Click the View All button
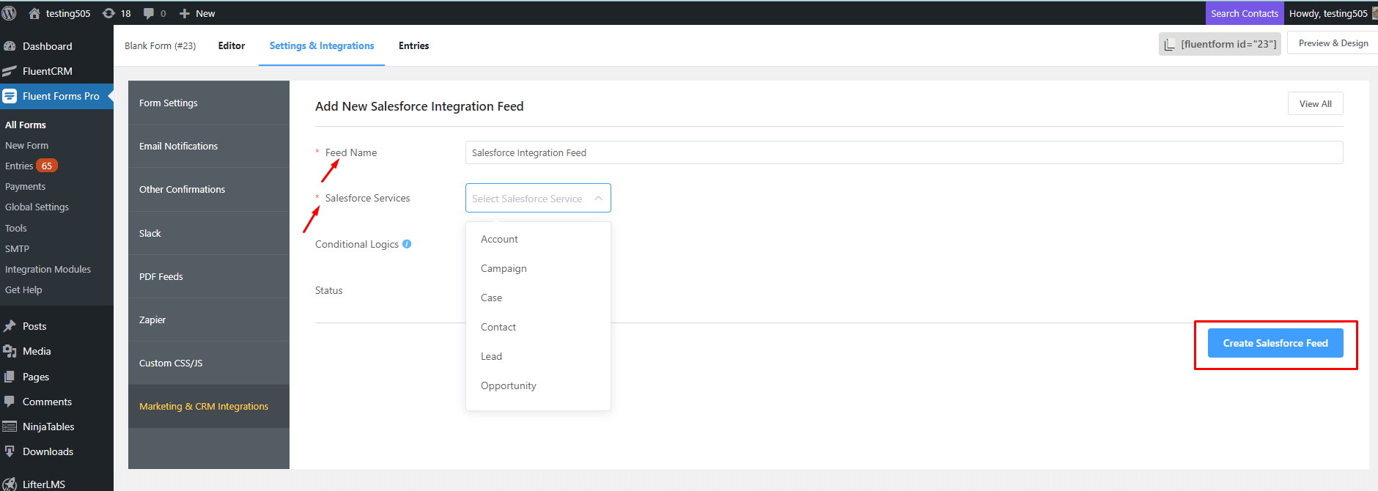The height and width of the screenshot is (491, 1378). tap(1316, 103)
